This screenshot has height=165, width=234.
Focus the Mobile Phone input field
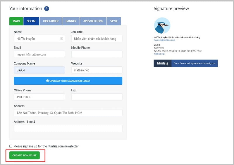click(97, 54)
